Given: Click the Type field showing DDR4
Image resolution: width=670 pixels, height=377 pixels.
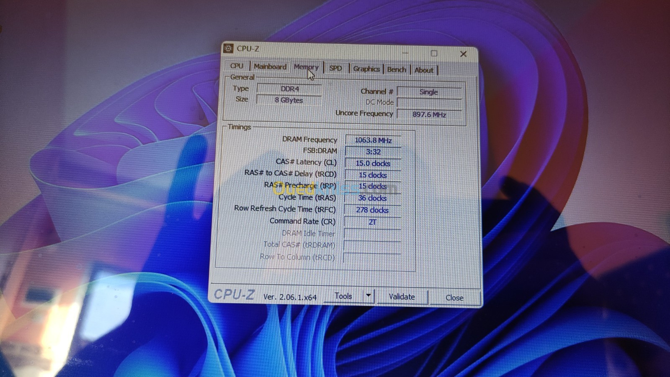Looking at the screenshot, I should [289, 89].
